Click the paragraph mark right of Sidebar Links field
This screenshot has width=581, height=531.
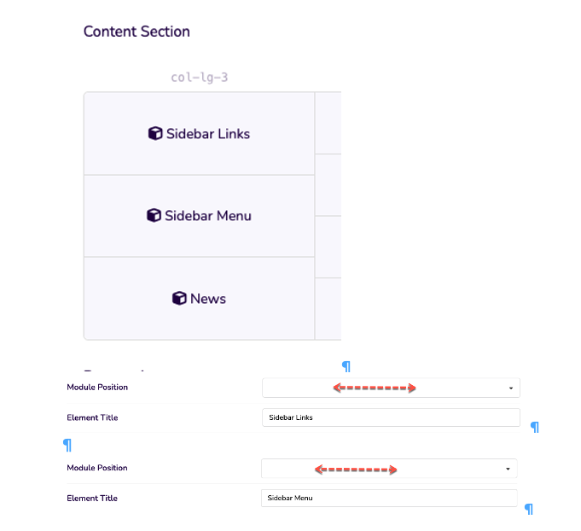[x=535, y=427]
